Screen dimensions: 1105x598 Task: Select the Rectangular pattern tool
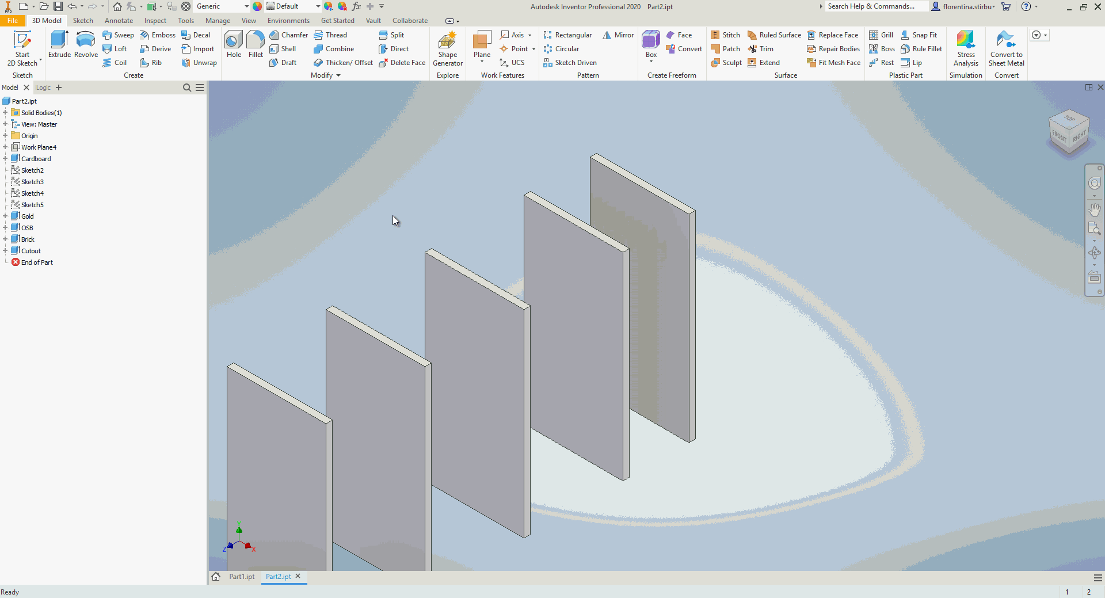coord(567,35)
